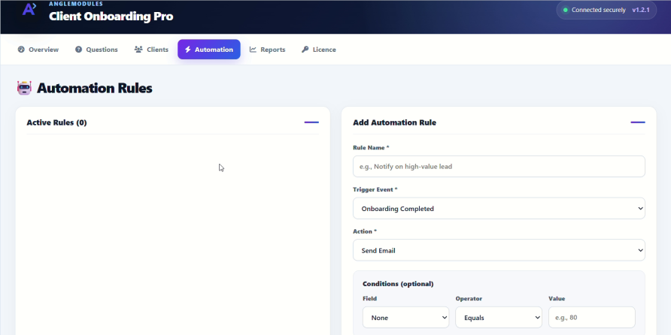Click the Clients tab people icon

(x=138, y=50)
